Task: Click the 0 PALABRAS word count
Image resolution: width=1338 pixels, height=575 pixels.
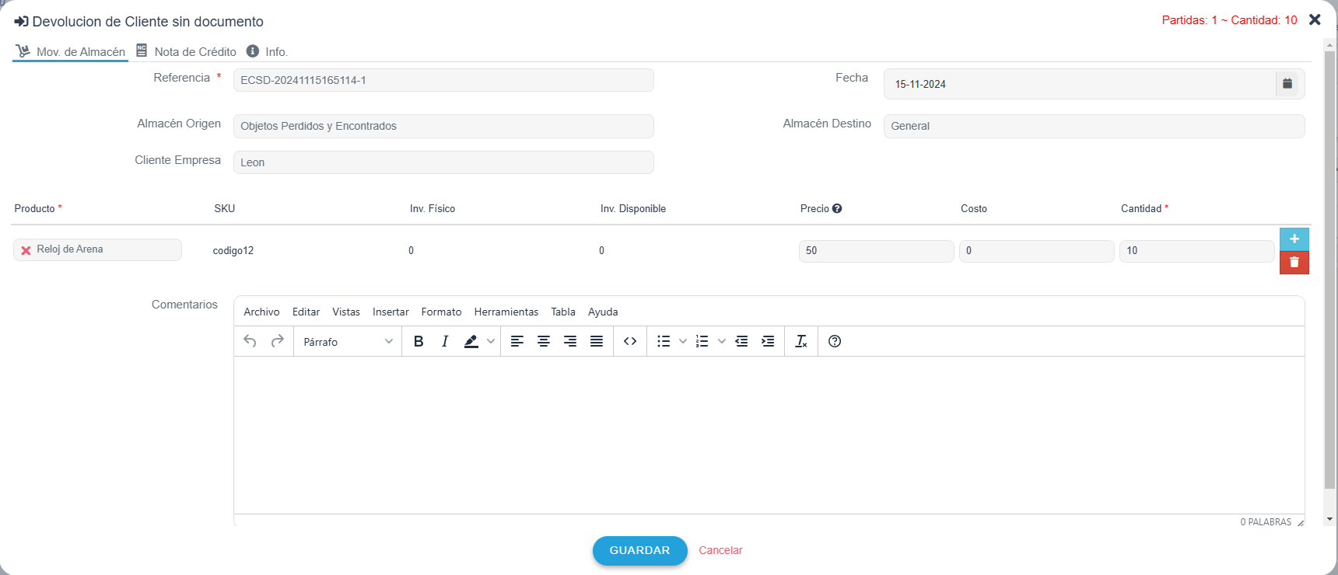Action: coord(1266,522)
